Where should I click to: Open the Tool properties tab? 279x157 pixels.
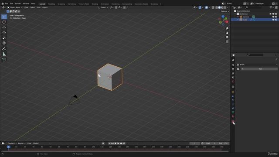coord(233,60)
